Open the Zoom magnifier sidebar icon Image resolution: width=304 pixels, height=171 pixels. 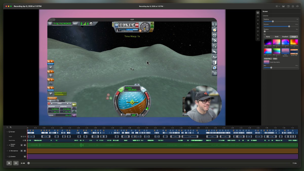(x=258, y=35)
